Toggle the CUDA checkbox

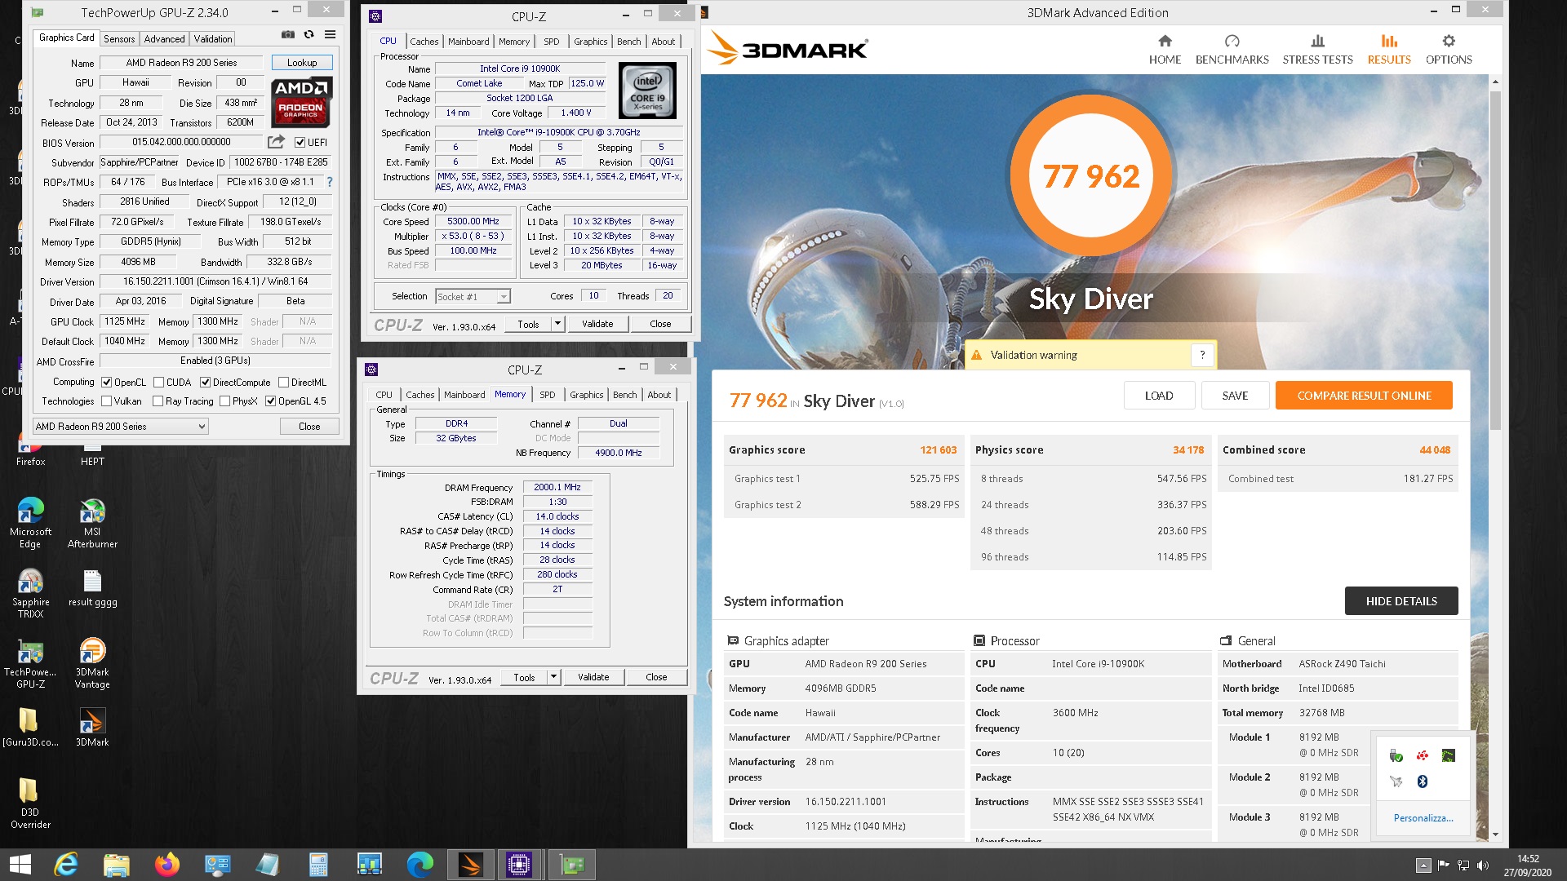point(158,382)
